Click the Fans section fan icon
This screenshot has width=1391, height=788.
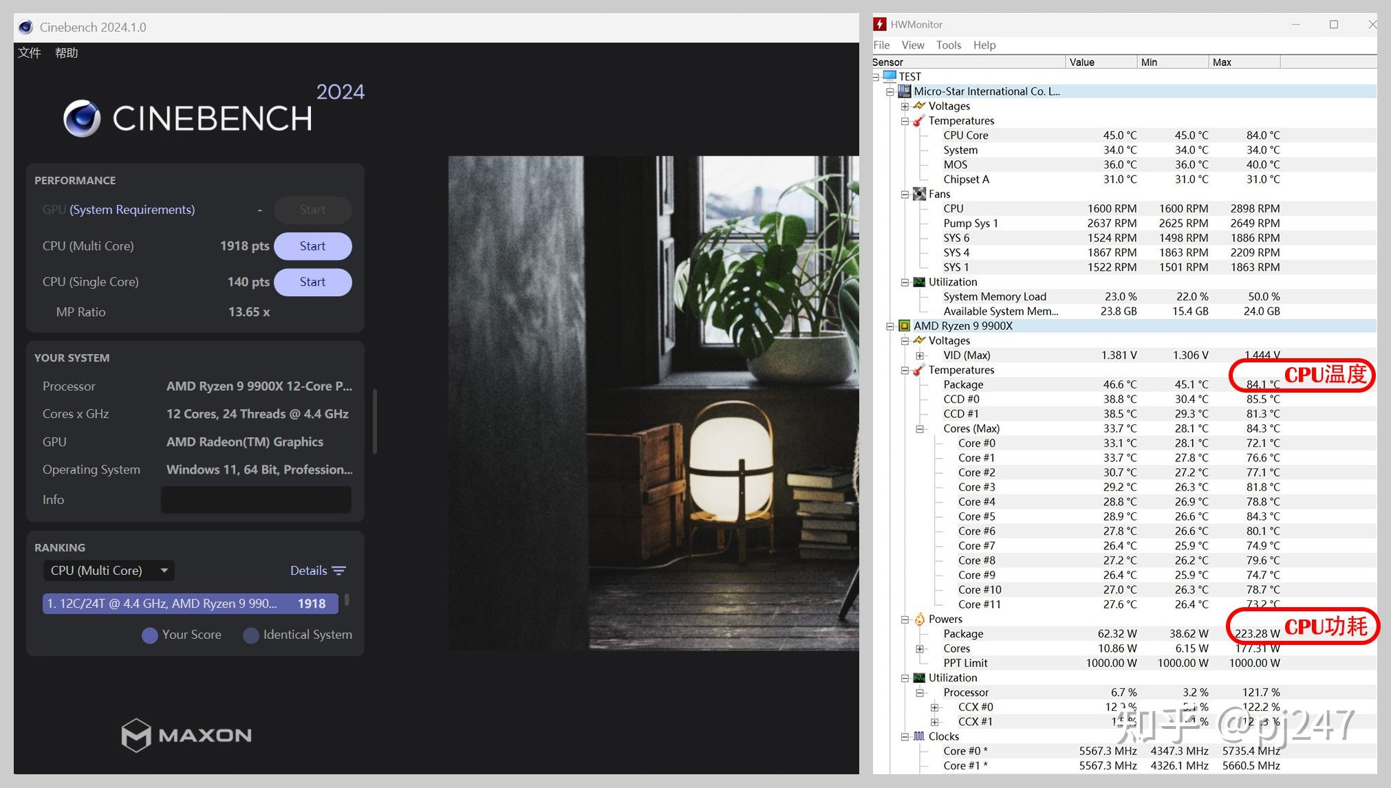(x=919, y=194)
